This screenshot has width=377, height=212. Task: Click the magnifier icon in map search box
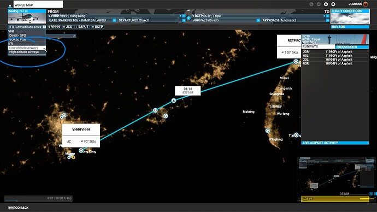click(x=74, y=36)
